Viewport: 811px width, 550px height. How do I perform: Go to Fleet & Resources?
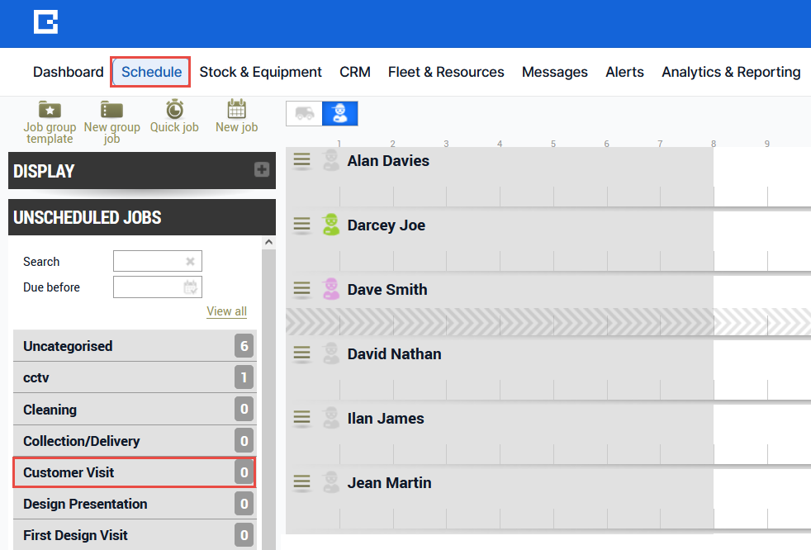[446, 72]
